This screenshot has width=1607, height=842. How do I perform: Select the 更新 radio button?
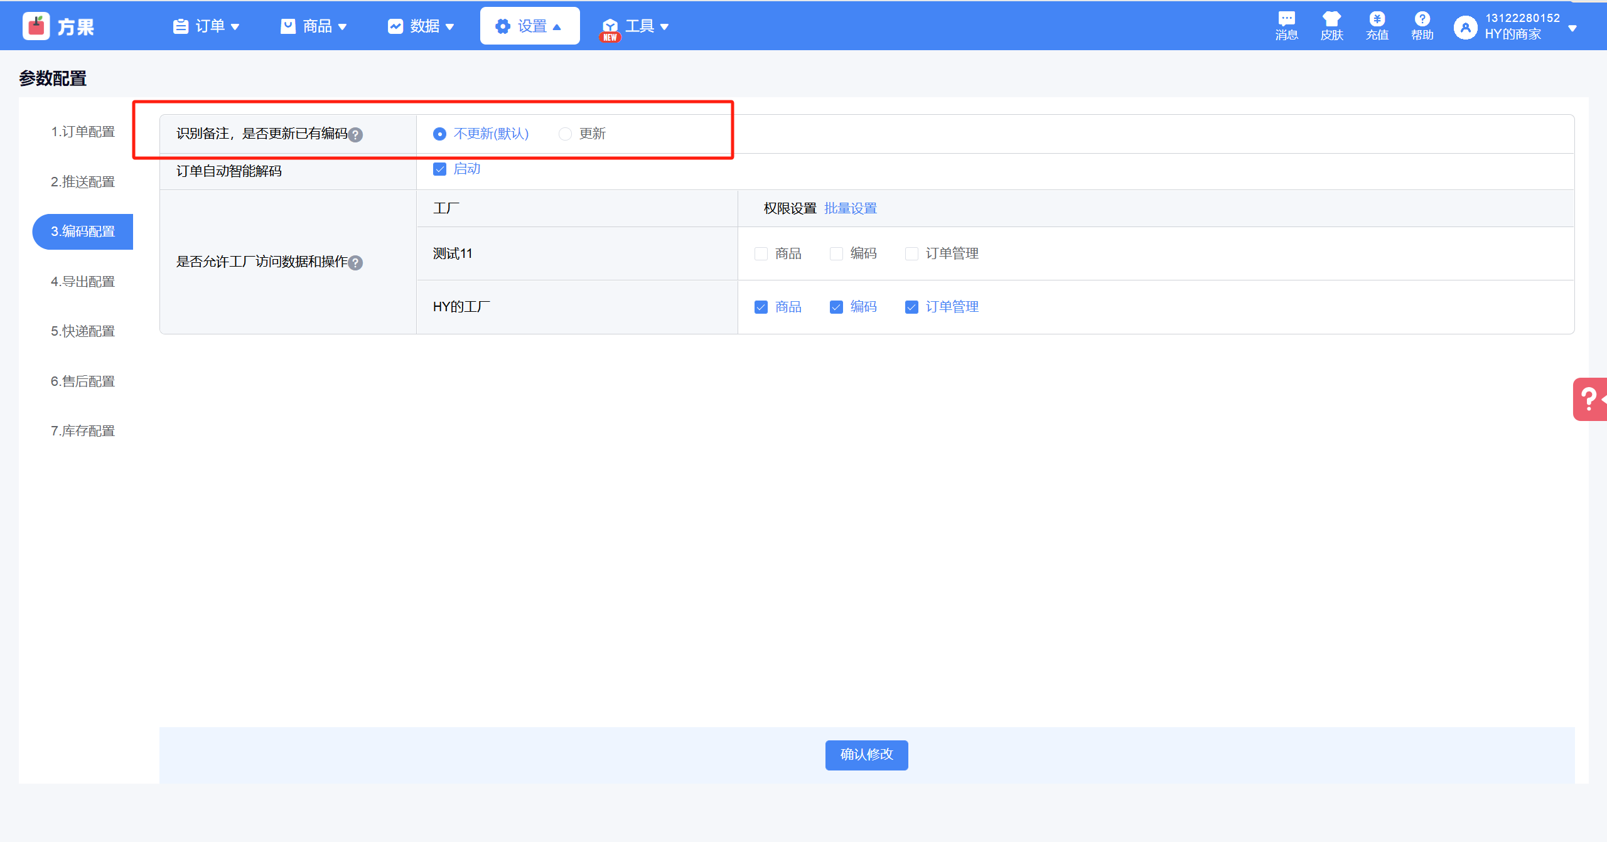(565, 134)
